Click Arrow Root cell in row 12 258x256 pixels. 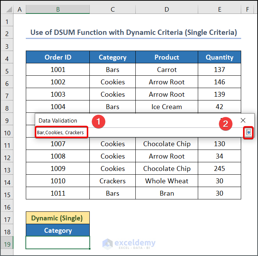[x=167, y=156]
